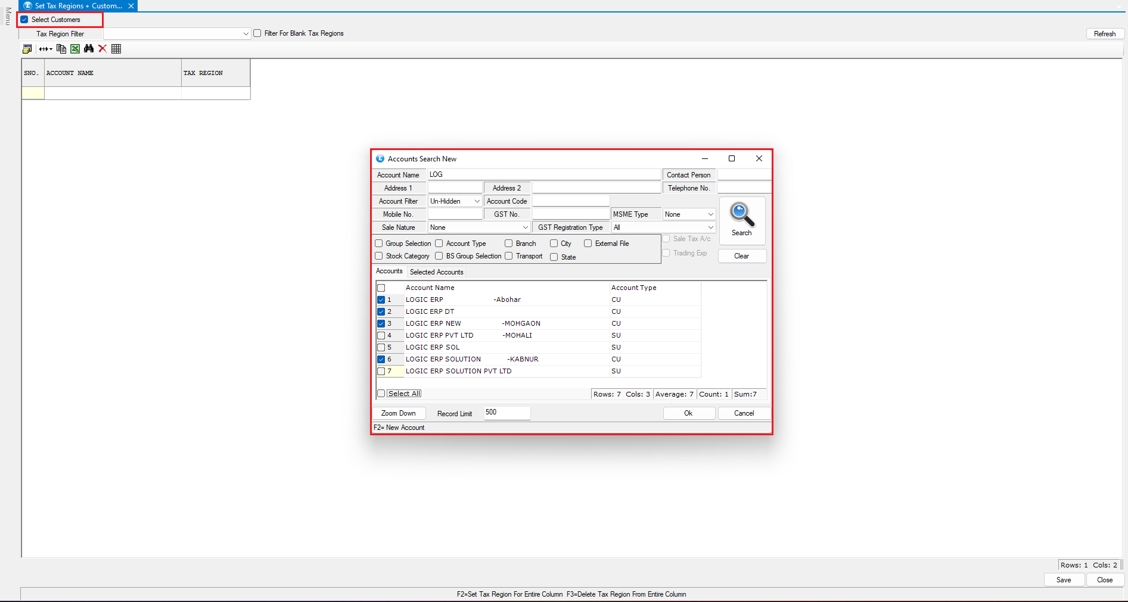Click the magnifying glass Search icon
Screen dimensions: 1128x602
point(742,216)
